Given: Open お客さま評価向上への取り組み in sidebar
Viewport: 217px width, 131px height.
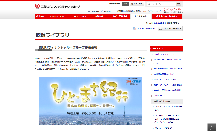Looking at the screenshot, I should pyautogui.click(x=168, y=68).
